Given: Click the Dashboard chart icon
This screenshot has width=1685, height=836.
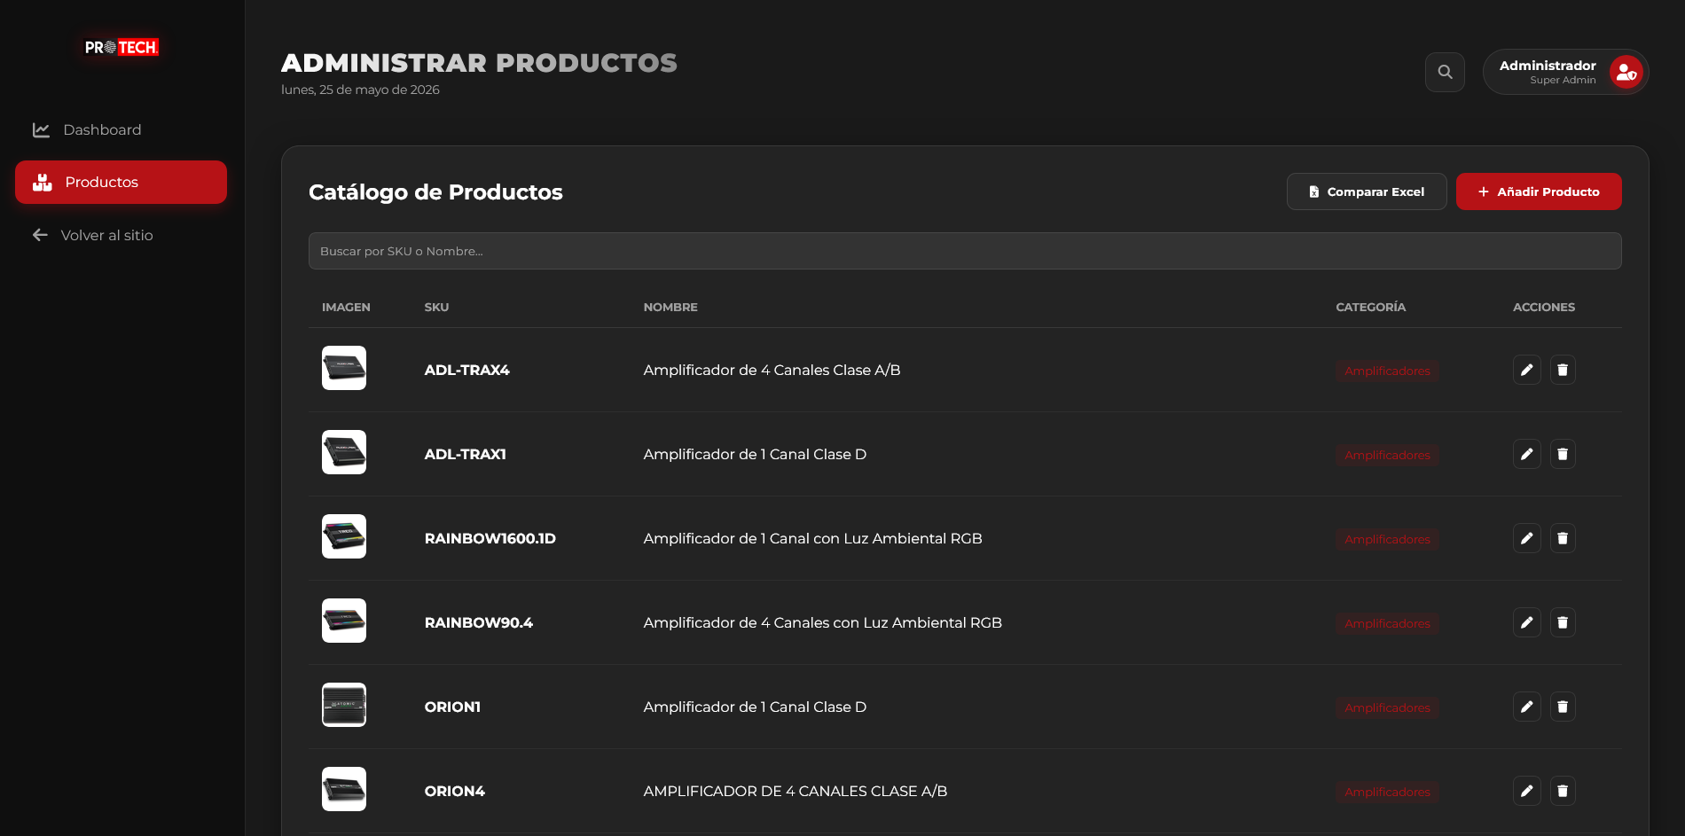Looking at the screenshot, I should (x=41, y=129).
